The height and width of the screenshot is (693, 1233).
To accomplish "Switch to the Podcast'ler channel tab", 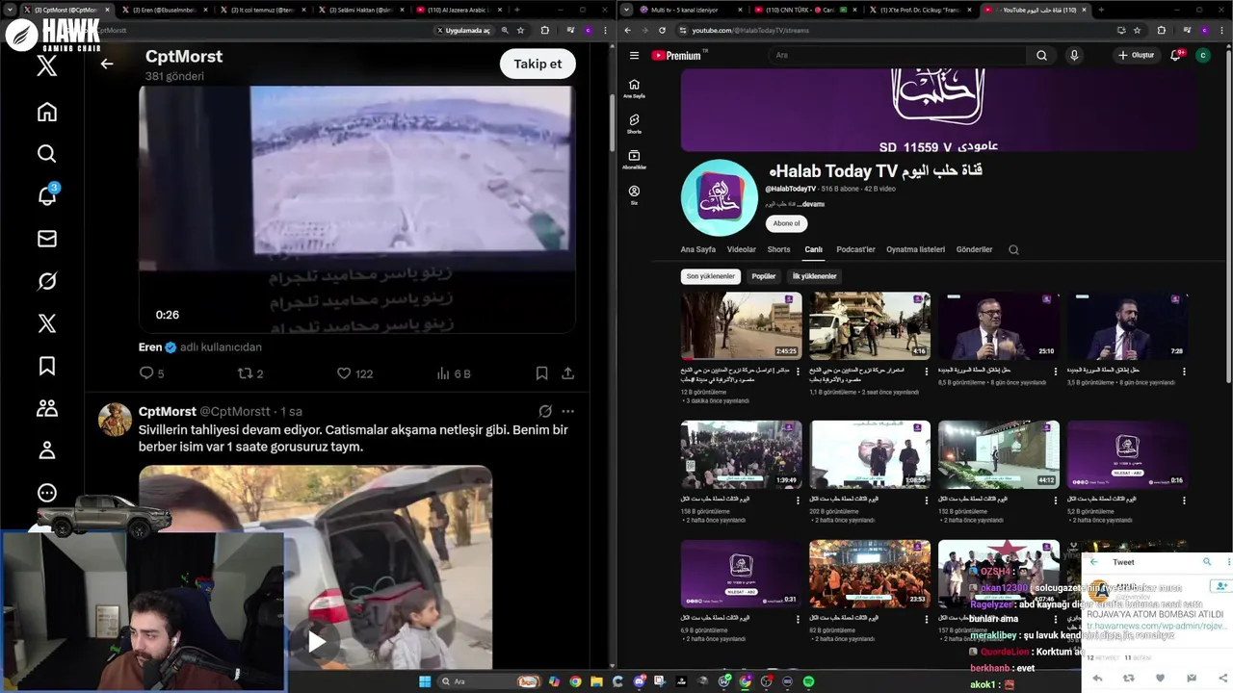I will coord(855,249).
